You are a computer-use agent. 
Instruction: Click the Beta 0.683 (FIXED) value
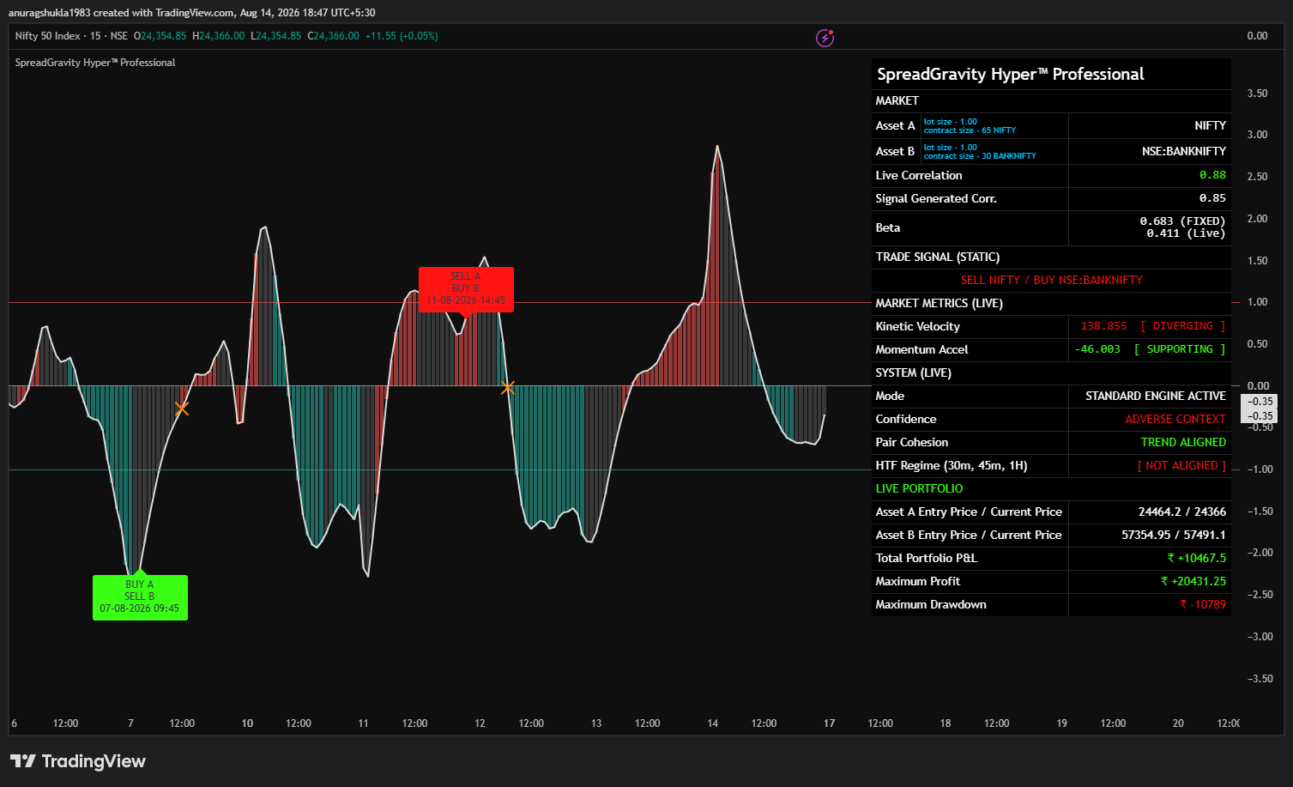[x=1182, y=221]
